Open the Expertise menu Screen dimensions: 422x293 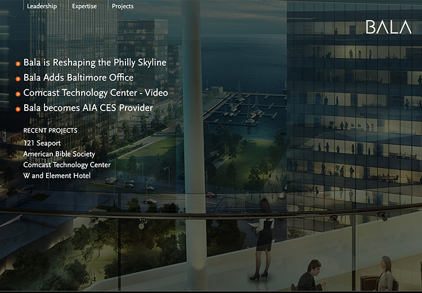click(x=84, y=6)
